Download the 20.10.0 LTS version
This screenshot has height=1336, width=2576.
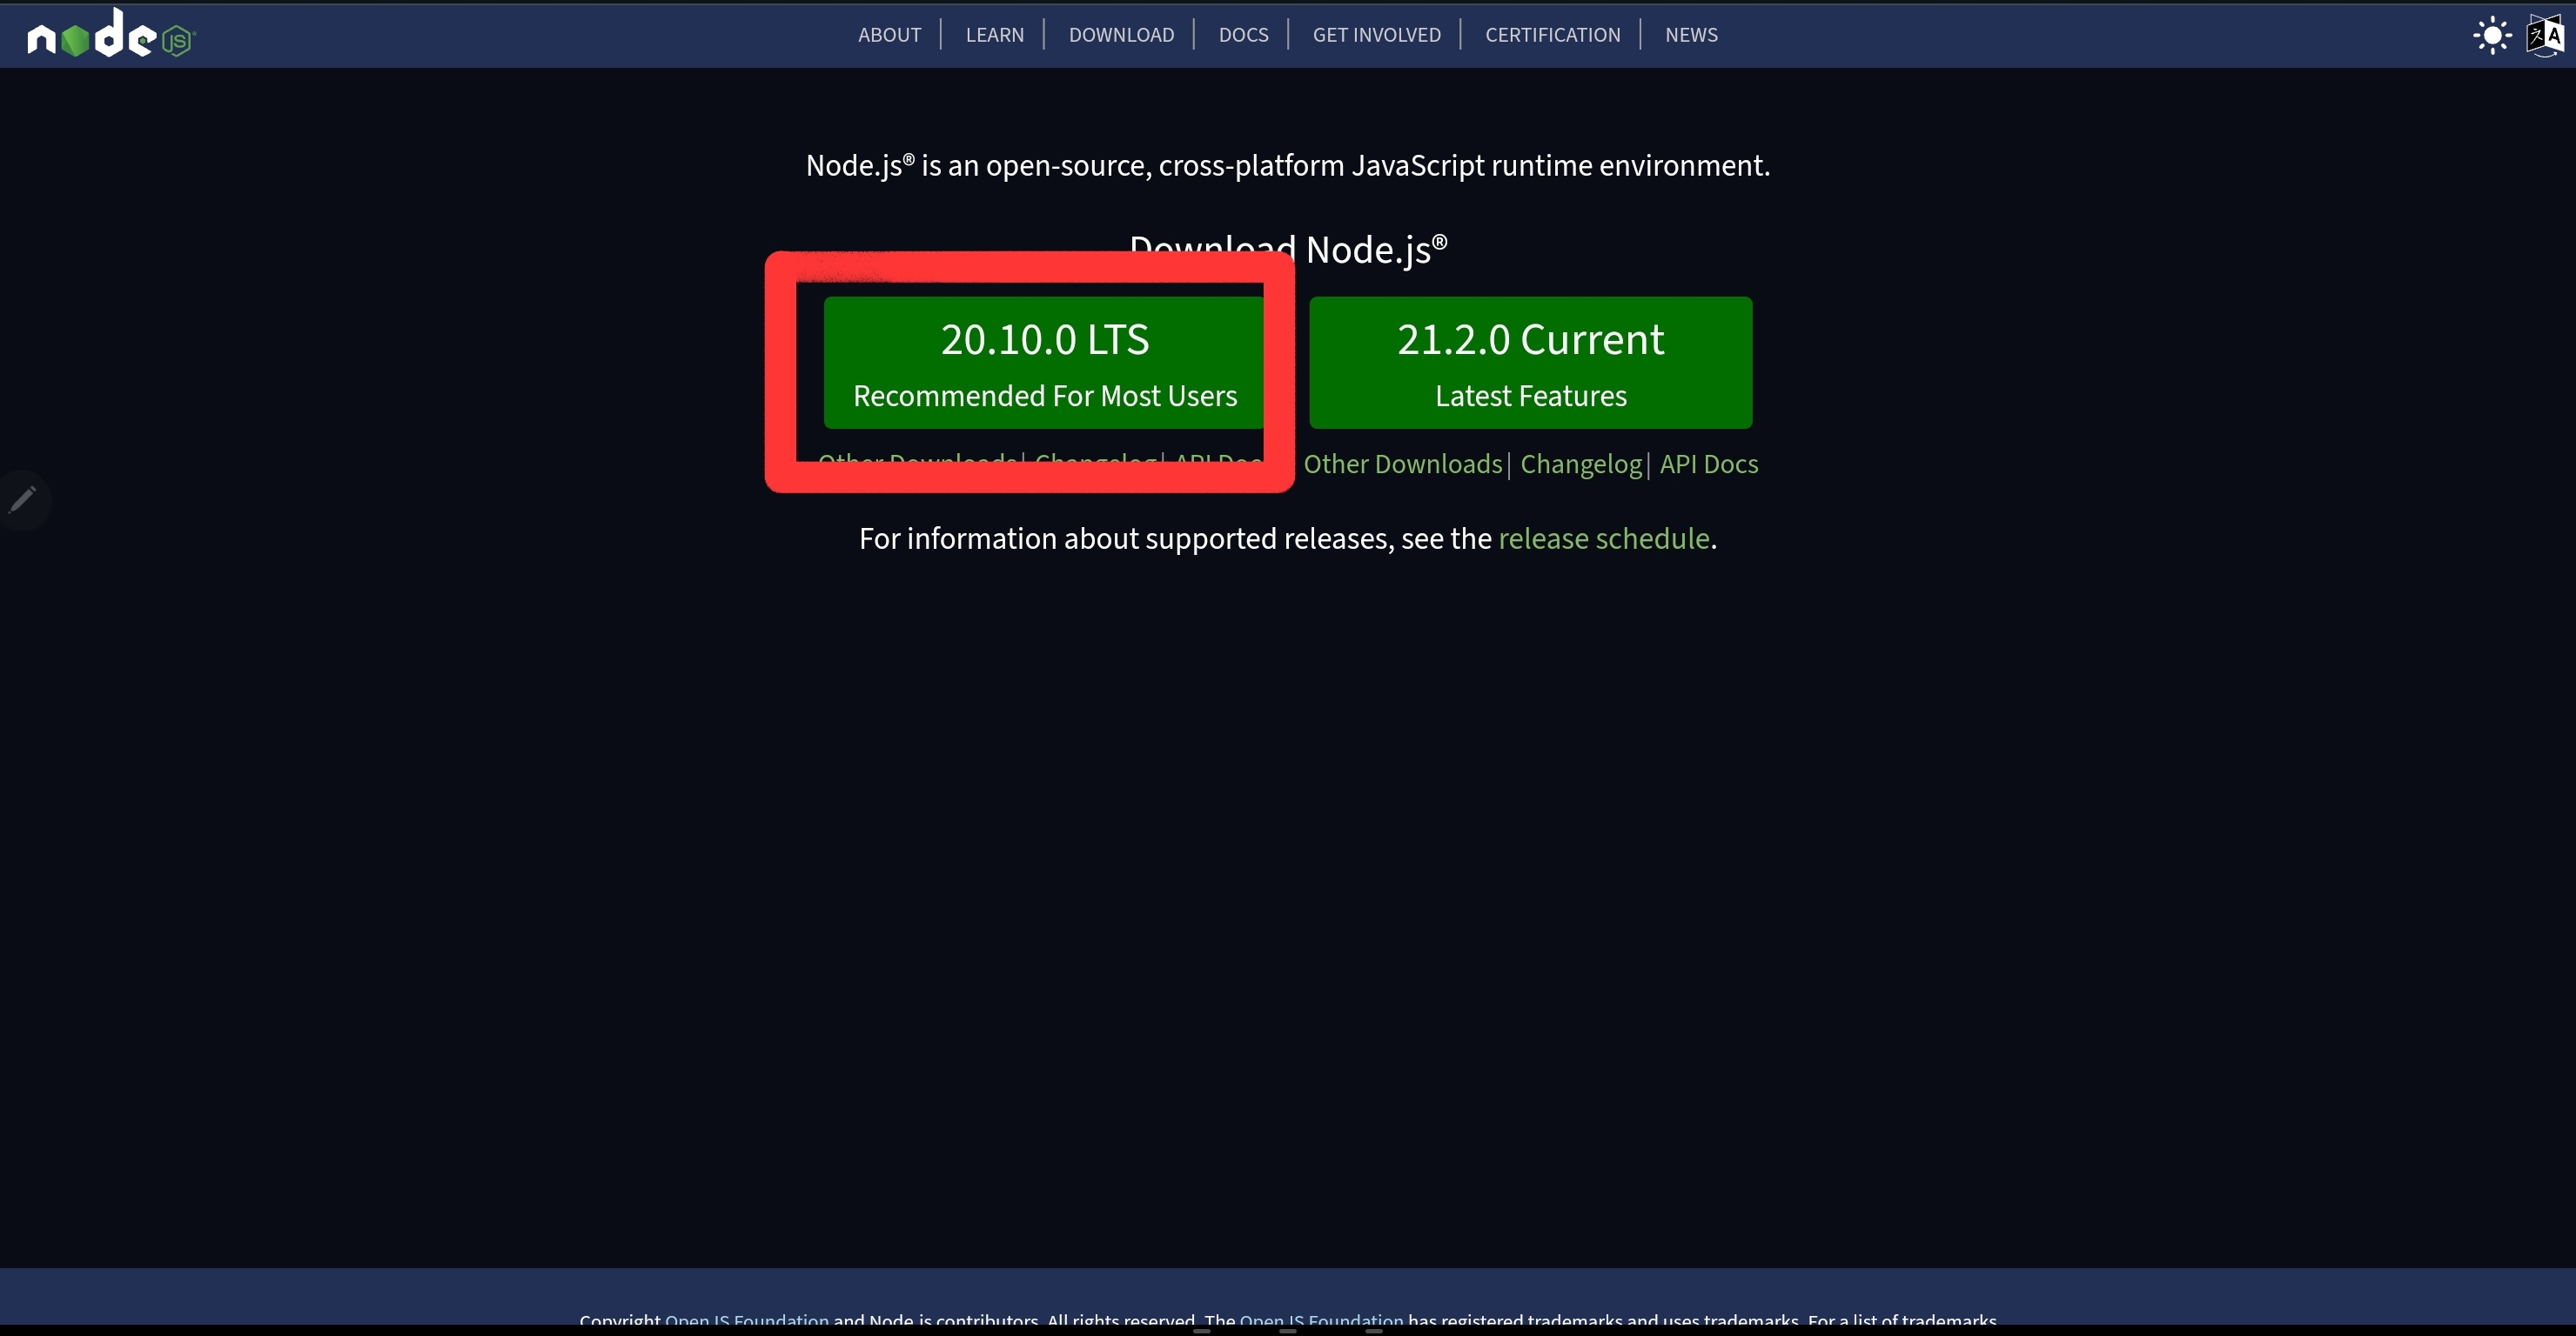coord(1044,363)
